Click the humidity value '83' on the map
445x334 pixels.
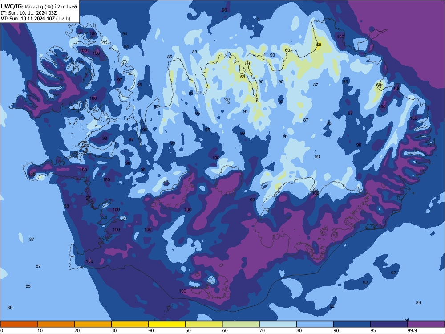[x=194, y=52]
